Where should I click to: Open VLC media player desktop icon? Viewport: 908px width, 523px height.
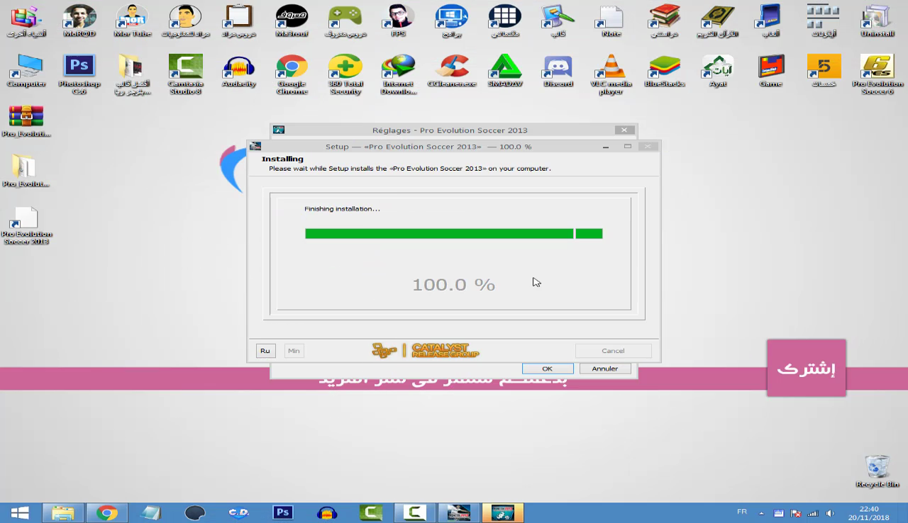(x=611, y=74)
